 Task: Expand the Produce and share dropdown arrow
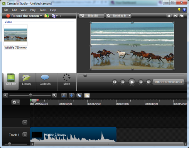click(x=57, y=16)
